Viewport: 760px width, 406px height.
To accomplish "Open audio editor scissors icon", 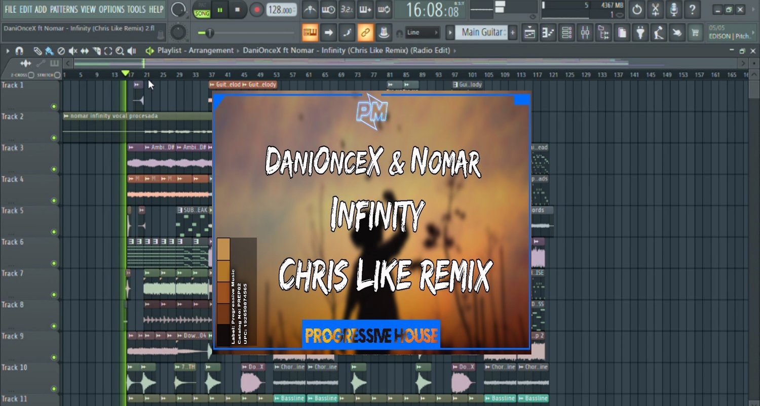I will pos(655,9).
